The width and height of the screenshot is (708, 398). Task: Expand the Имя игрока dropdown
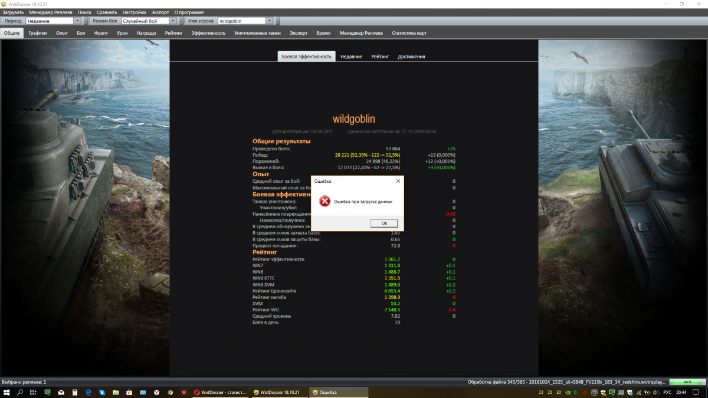tap(270, 21)
